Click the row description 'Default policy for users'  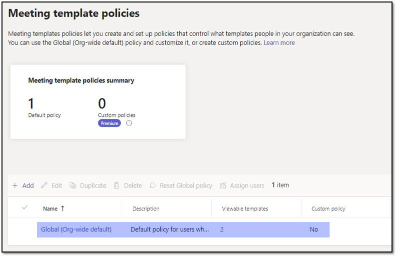tap(169, 229)
